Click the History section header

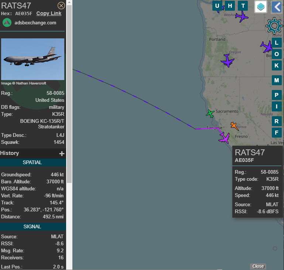click(x=33, y=153)
